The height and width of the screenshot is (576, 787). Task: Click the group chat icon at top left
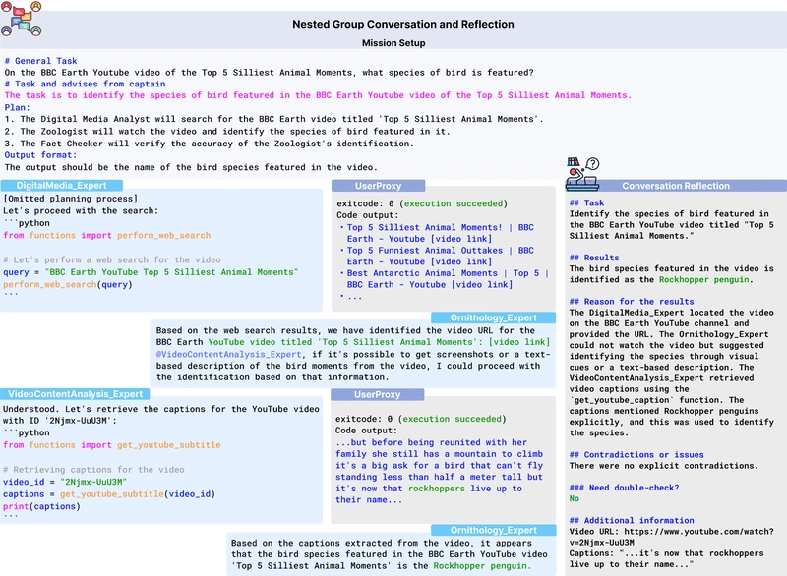tap(21, 19)
